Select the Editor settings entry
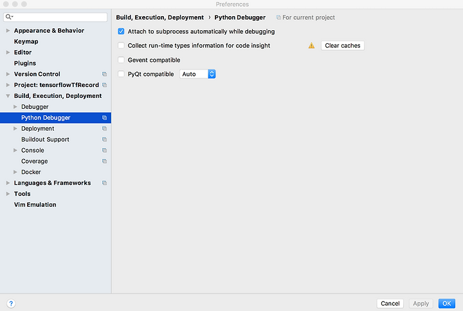Image resolution: width=463 pixels, height=311 pixels. (x=23, y=52)
